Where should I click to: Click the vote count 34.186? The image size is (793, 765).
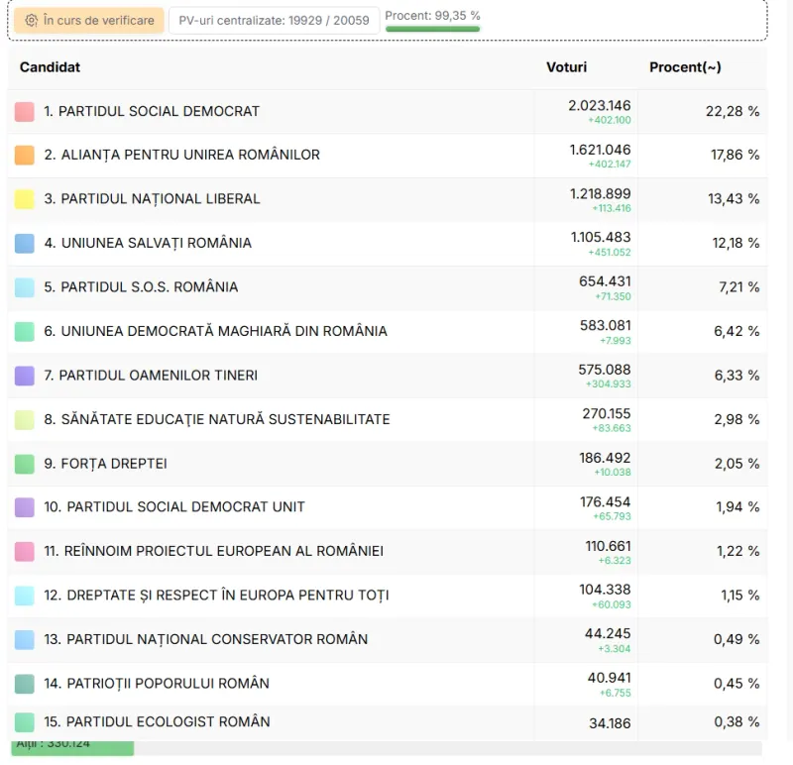click(x=610, y=723)
